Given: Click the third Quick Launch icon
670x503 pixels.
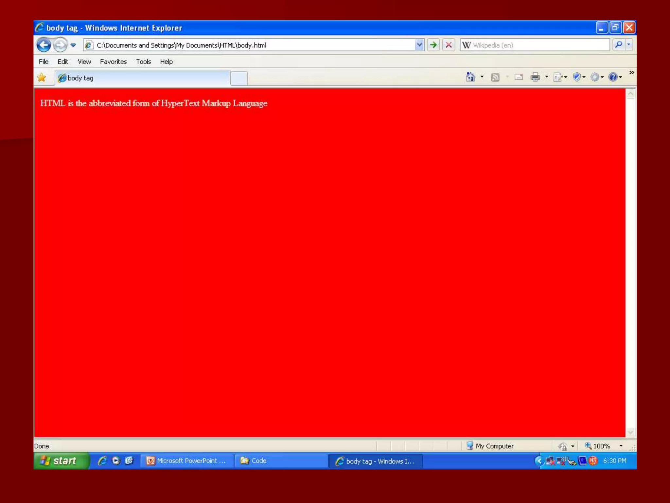Looking at the screenshot, I should [129, 461].
